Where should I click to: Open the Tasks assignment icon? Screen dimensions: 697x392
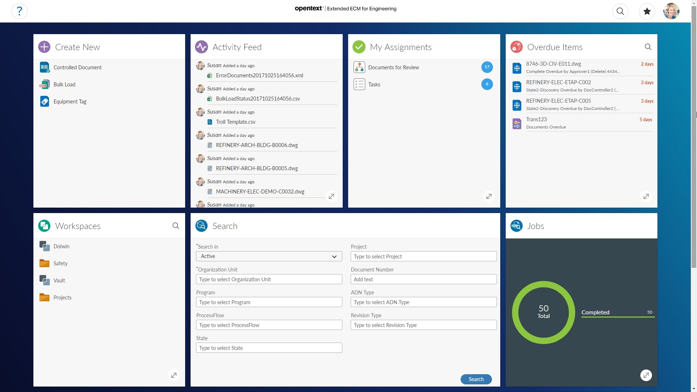point(359,84)
